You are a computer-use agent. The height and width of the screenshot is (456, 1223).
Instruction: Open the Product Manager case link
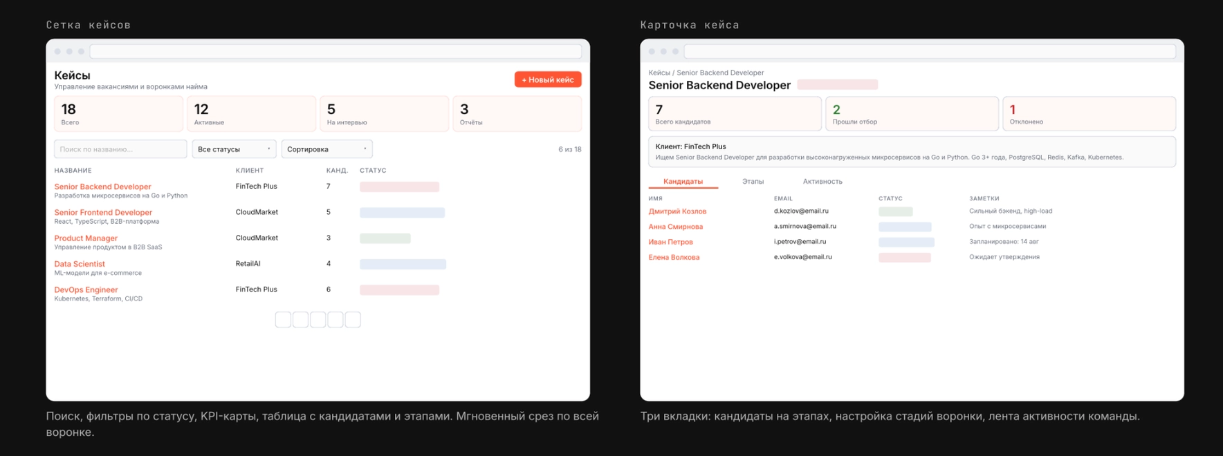(x=86, y=238)
